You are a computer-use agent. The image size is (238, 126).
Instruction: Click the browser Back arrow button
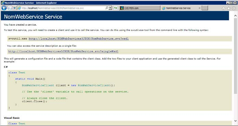coord(4,8)
